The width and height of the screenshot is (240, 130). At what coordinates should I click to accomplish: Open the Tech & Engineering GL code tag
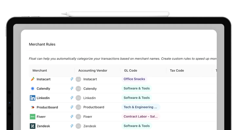[x=141, y=107]
